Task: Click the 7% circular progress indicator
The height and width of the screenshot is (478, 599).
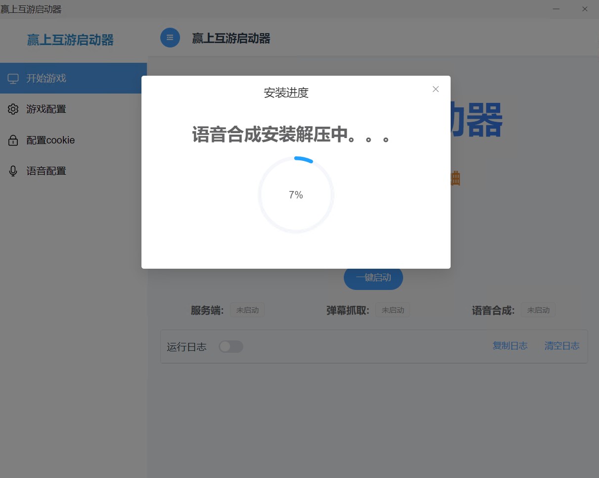Action: [296, 195]
